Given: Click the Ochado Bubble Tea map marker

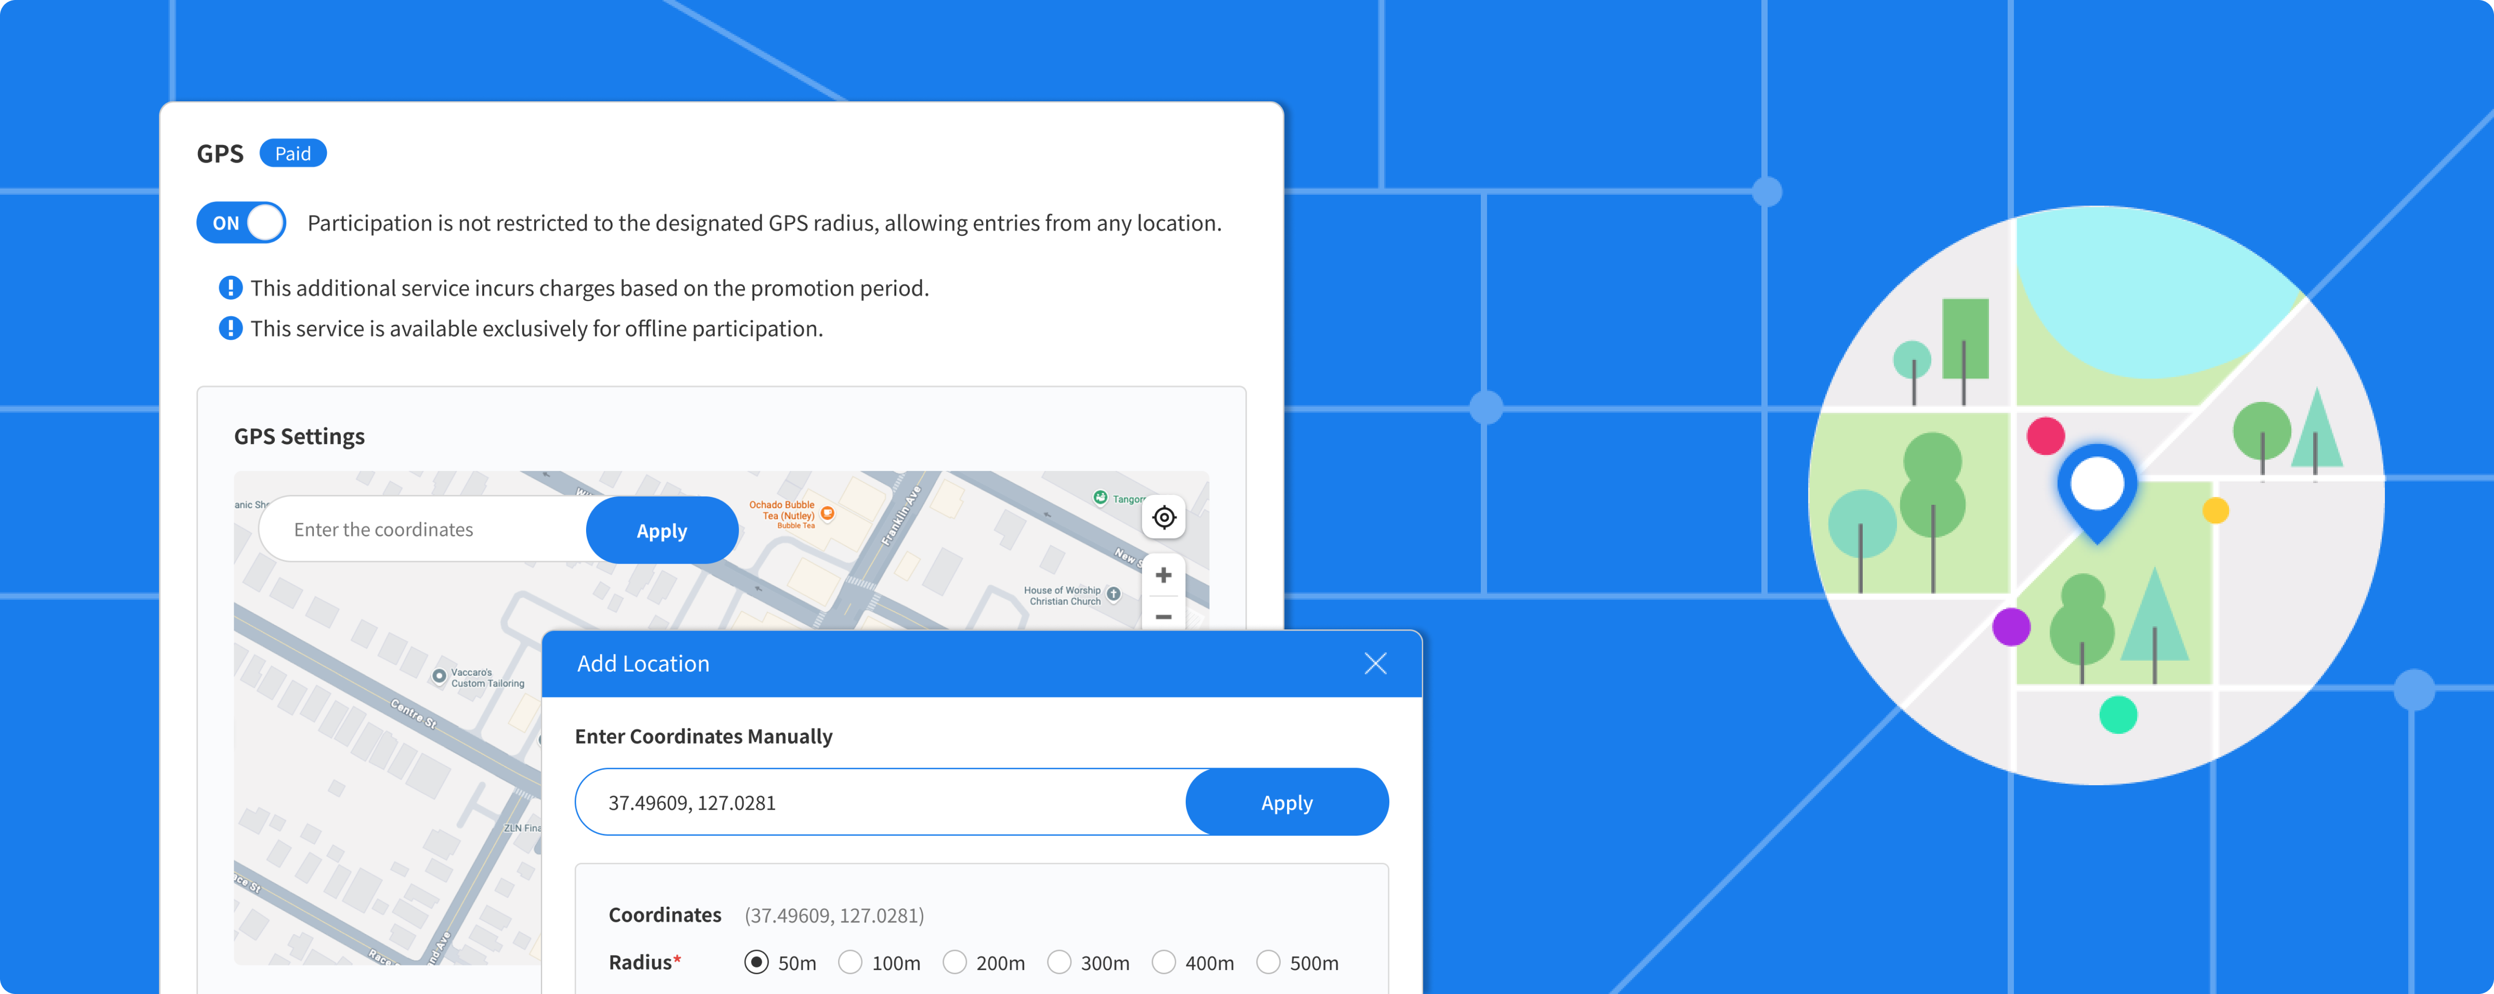Looking at the screenshot, I should point(828,513).
